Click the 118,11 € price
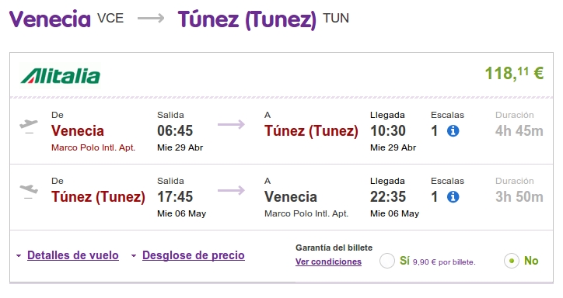Viewport: 563px width, 298px height. (514, 74)
